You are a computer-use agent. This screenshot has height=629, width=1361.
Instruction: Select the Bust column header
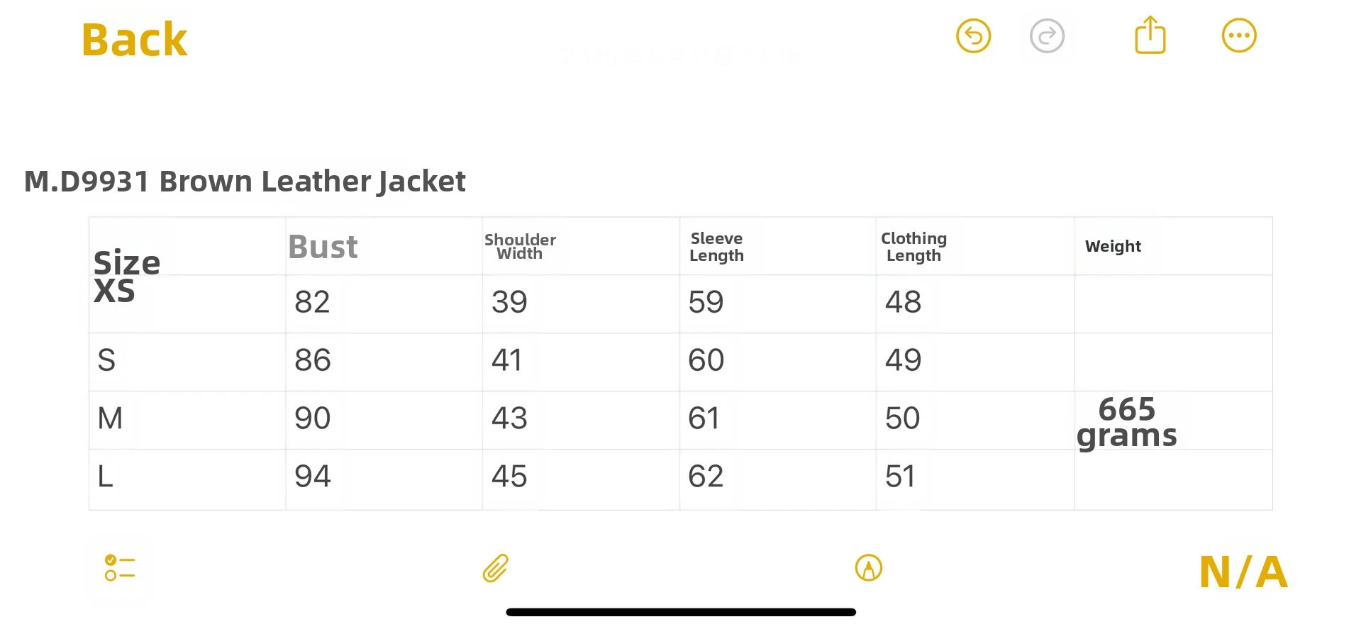point(322,246)
